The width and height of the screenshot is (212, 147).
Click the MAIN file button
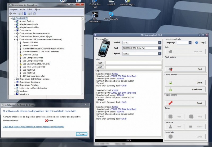(x=100, y=63)
